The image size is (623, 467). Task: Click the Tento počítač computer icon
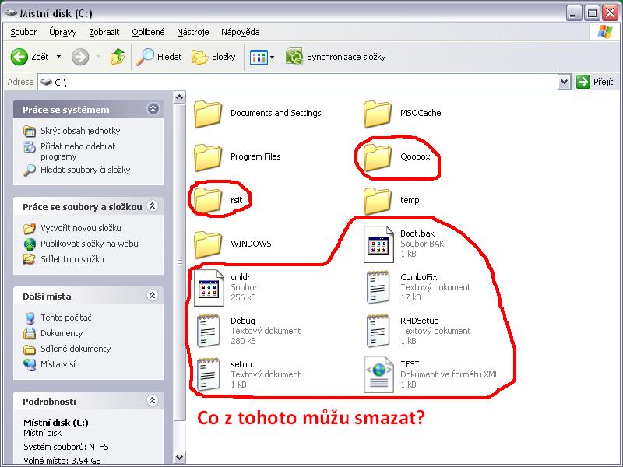[30, 318]
